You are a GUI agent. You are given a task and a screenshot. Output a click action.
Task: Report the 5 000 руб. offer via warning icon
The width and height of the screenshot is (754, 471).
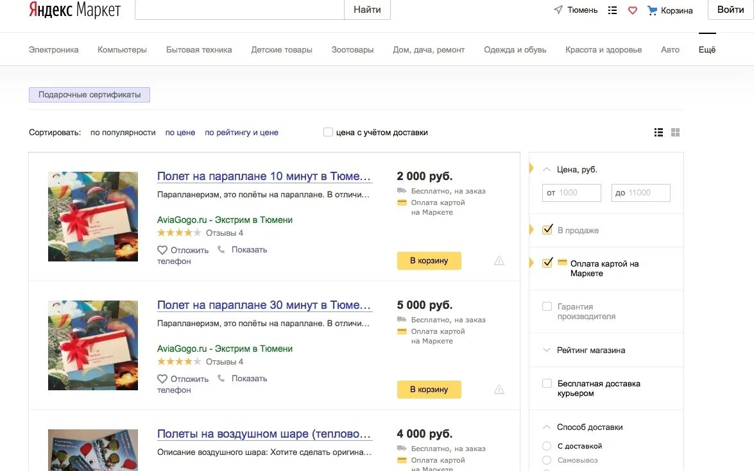tap(499, 390)
